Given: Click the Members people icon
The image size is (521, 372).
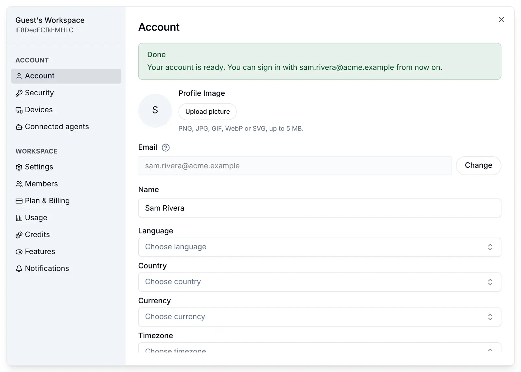Looking at the screenshot, I should click(19, 184).
